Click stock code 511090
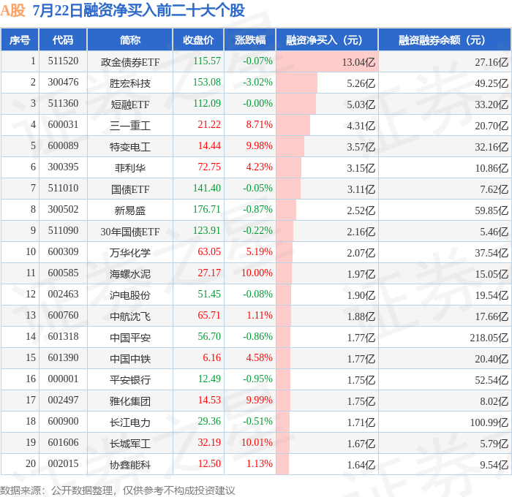Image resolution: width=512 pixels, height=497 pixels. tap(63, 231)
